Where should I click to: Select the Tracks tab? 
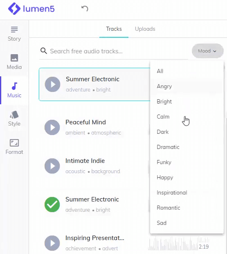(x=114, y=29)
